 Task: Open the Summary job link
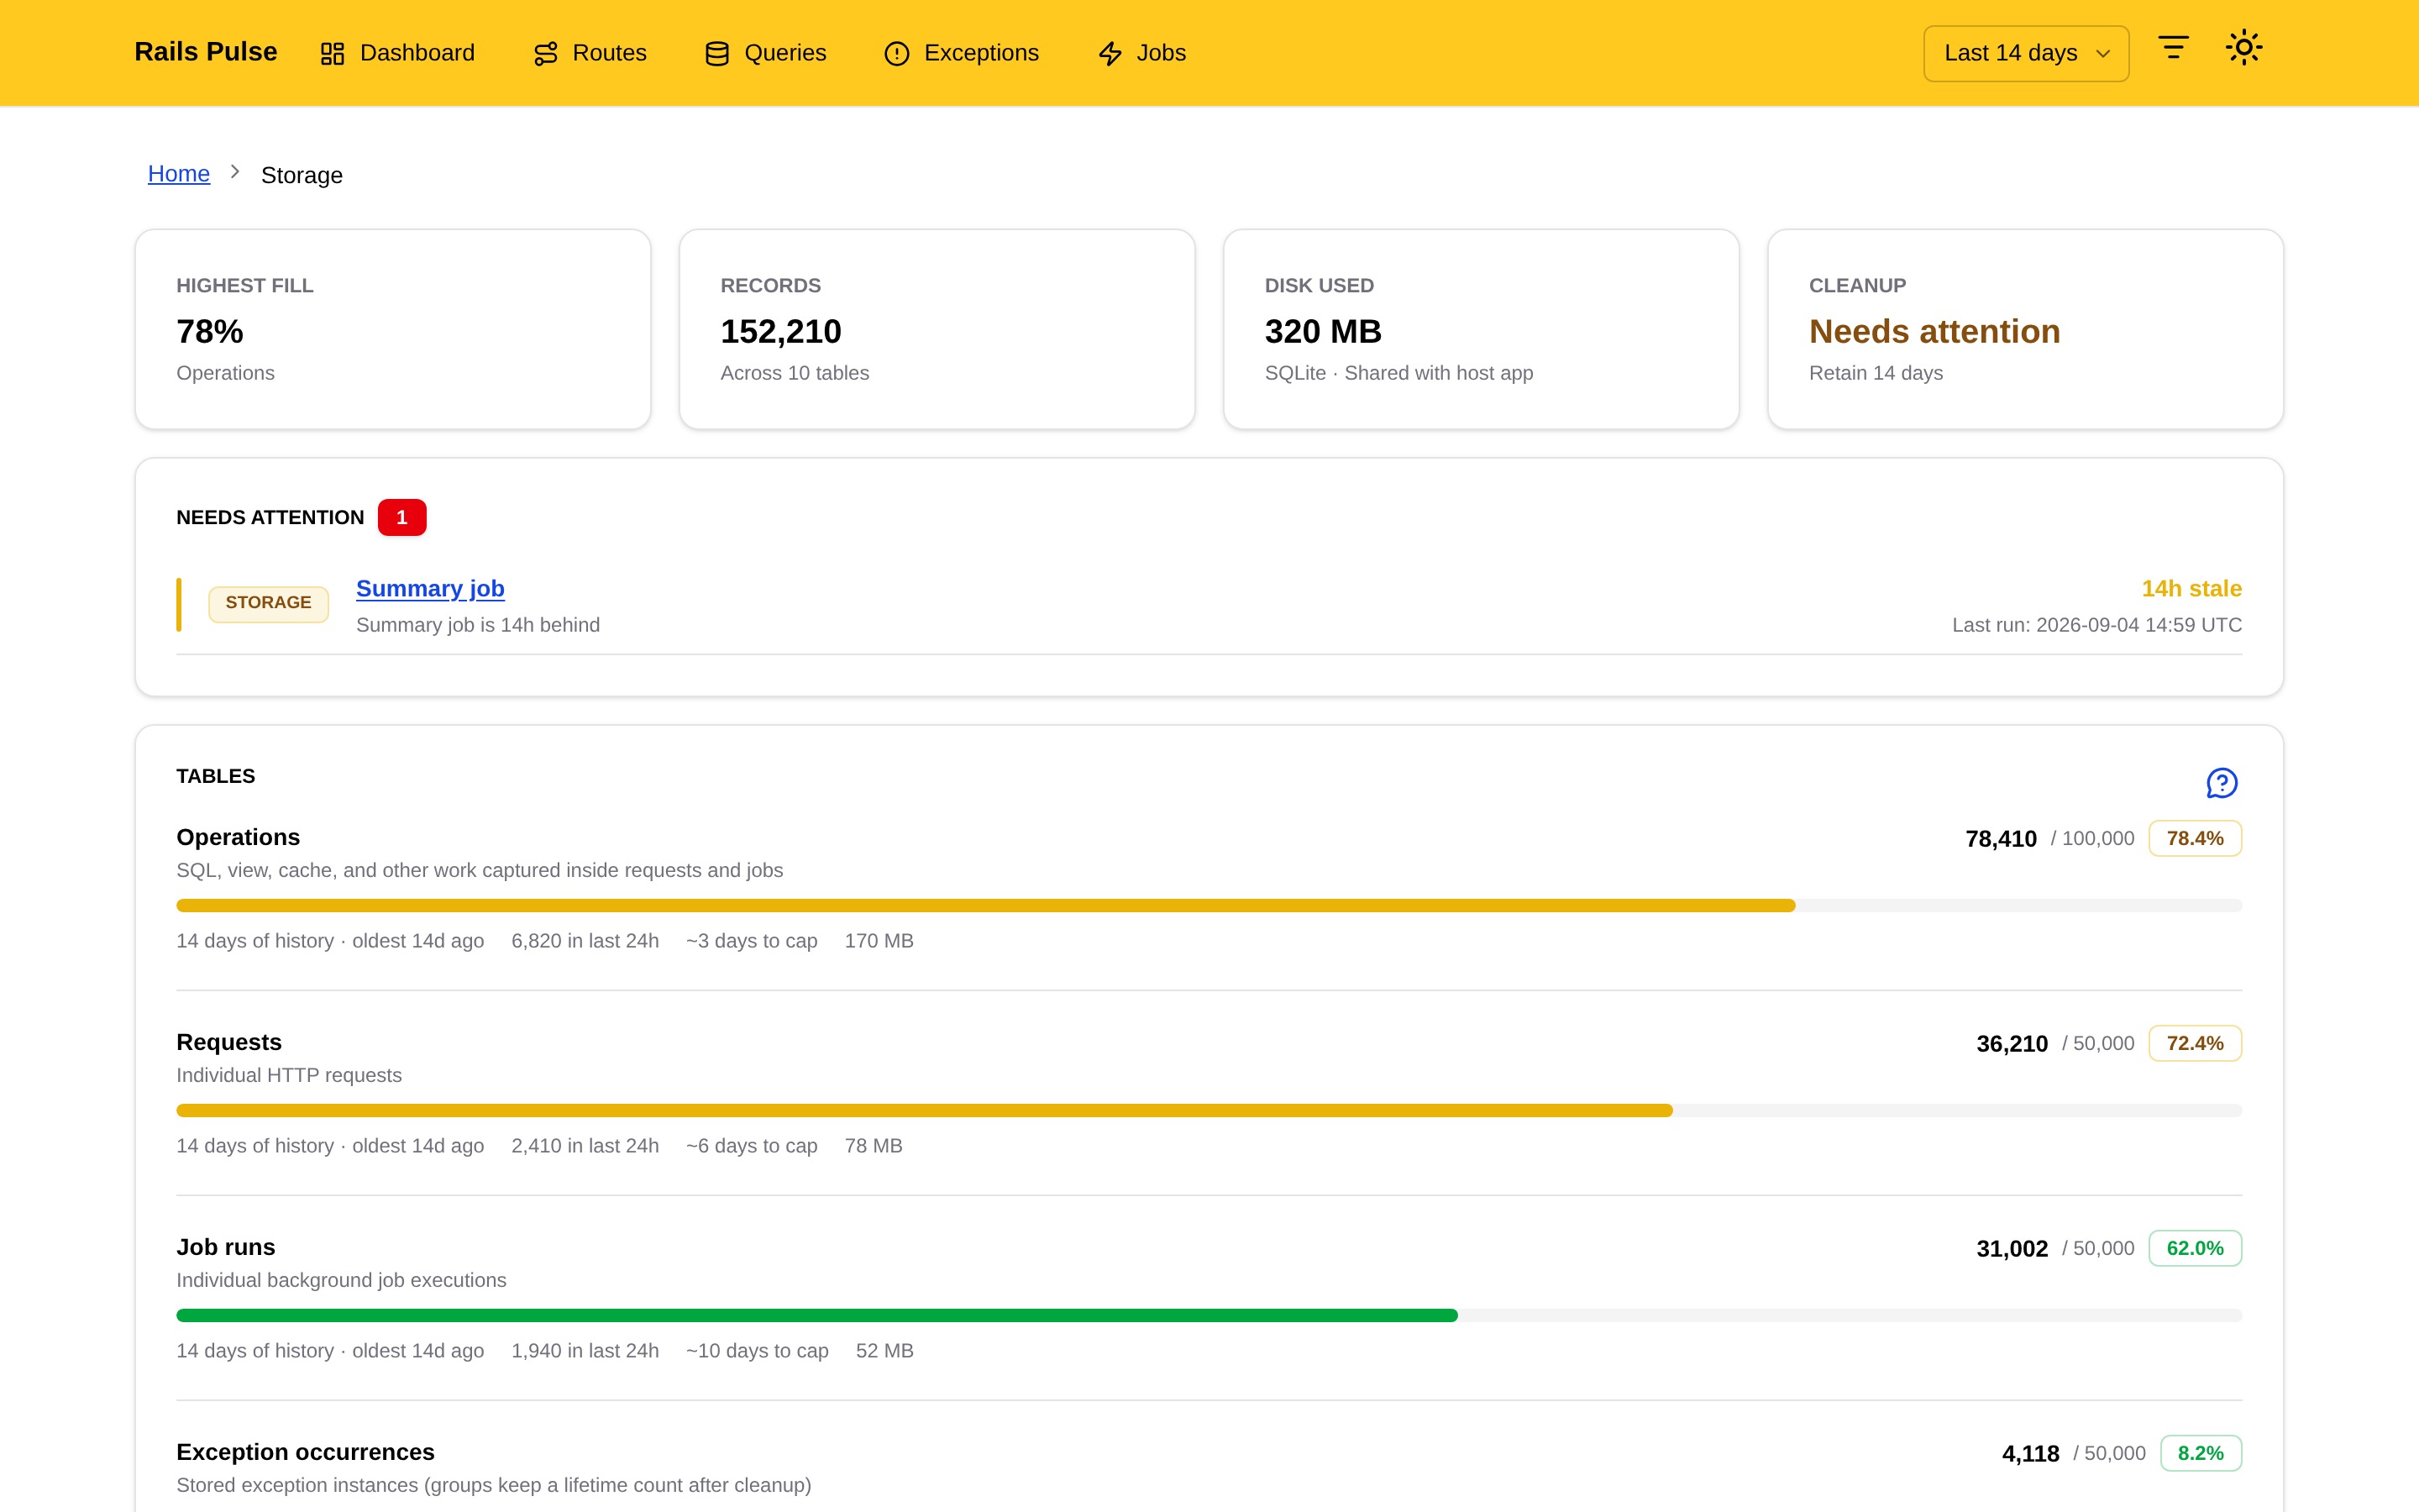click(430, 589)
